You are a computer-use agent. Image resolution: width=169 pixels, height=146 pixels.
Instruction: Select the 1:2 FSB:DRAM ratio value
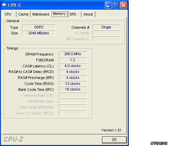point(73,60)
